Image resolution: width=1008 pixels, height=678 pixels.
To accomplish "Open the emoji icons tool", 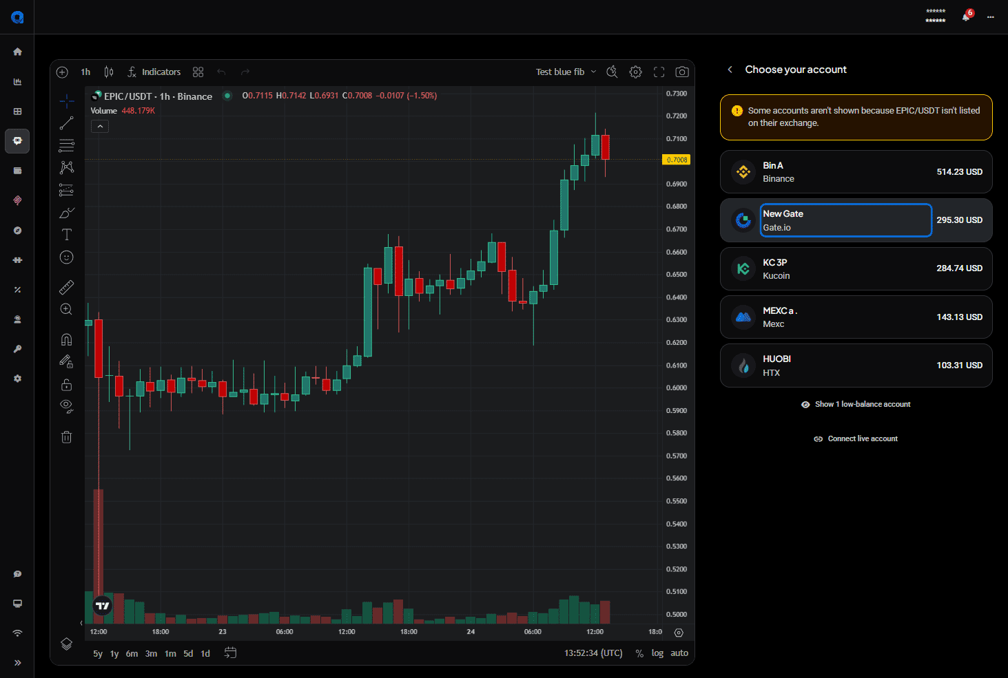I will [x=66, y=257].
